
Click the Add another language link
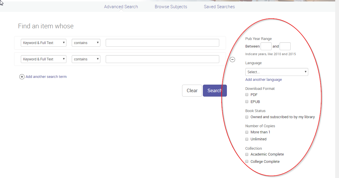263,79
